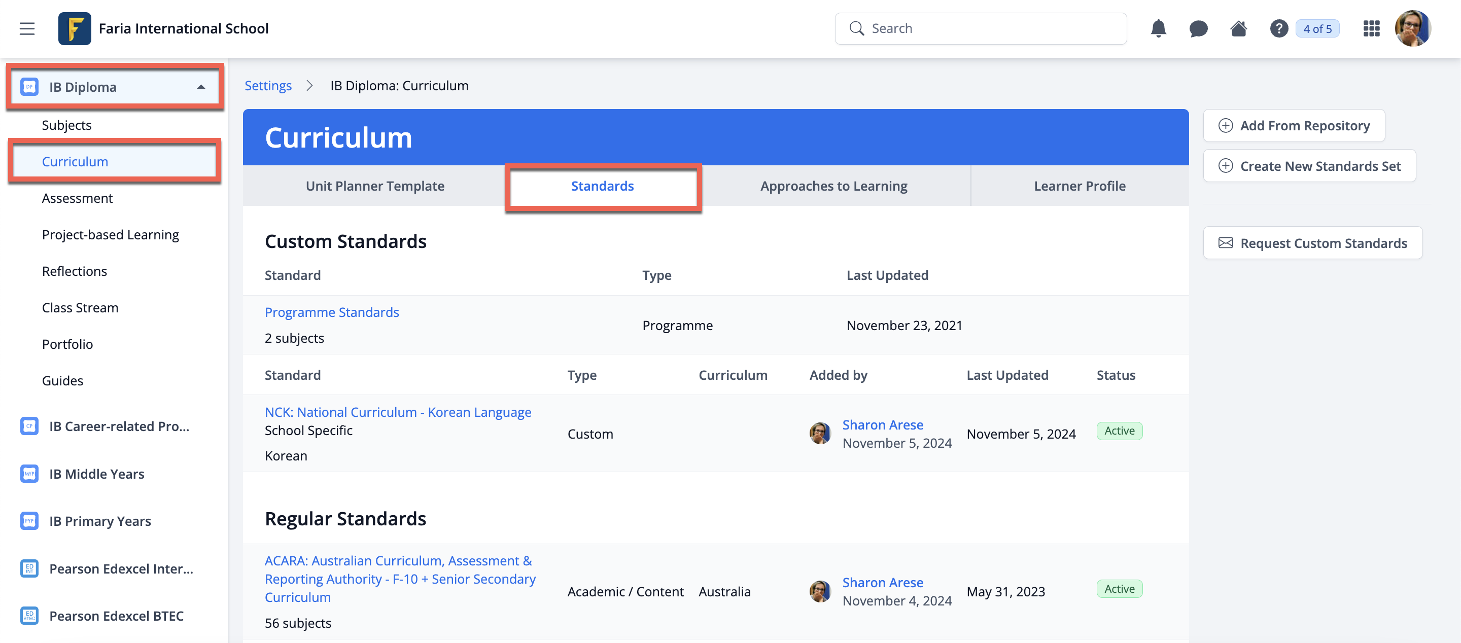Switch to Unit Planner Template tab

coord(375,186)
